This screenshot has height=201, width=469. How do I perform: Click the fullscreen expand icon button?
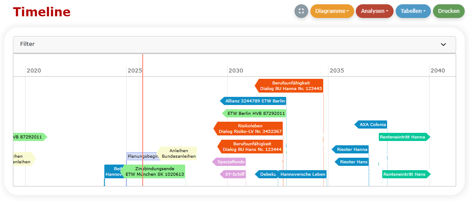301,11
